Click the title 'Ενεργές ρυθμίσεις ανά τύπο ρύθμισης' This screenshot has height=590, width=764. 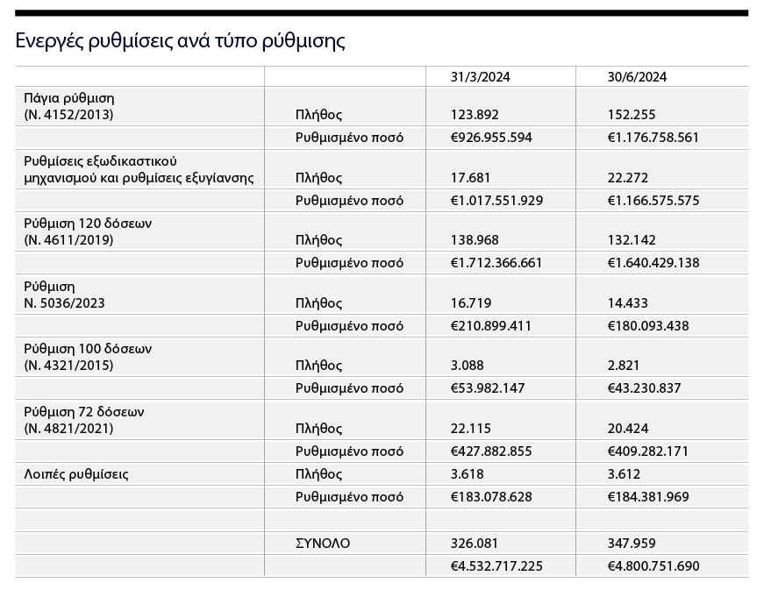click(x=180, y=41)
